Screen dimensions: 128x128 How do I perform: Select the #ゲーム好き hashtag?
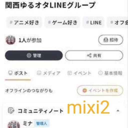[62, 22]
